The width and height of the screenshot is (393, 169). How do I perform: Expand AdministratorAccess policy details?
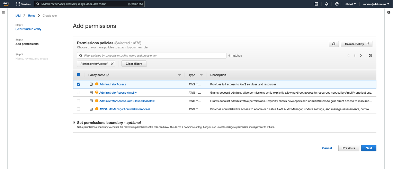point(91,84)
